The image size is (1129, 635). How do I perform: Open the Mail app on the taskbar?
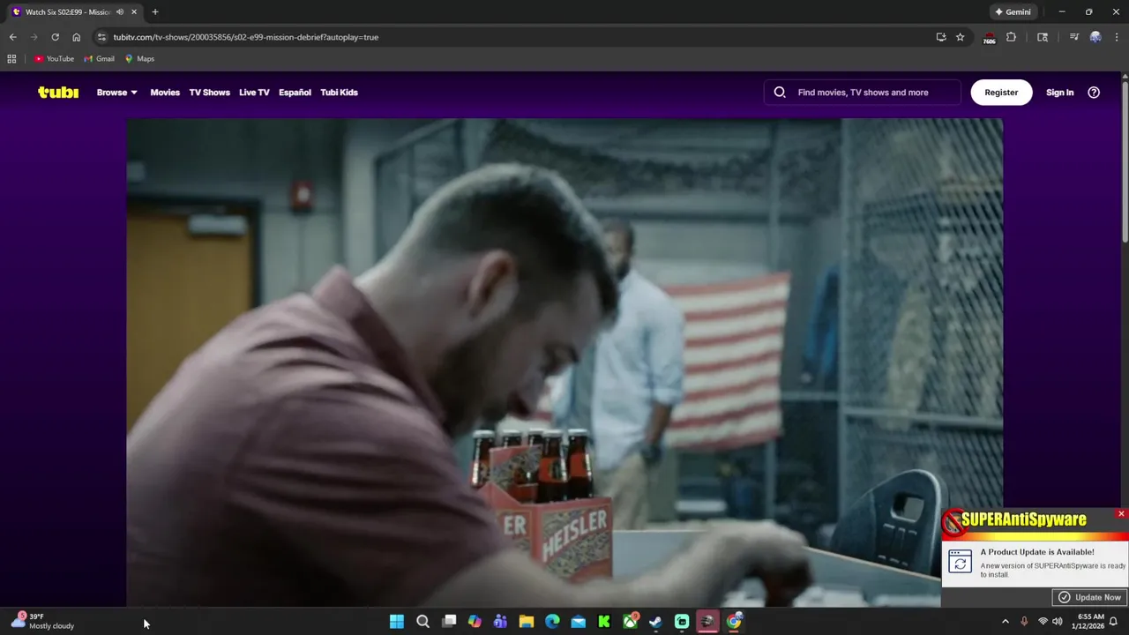[x=578, y=622]
